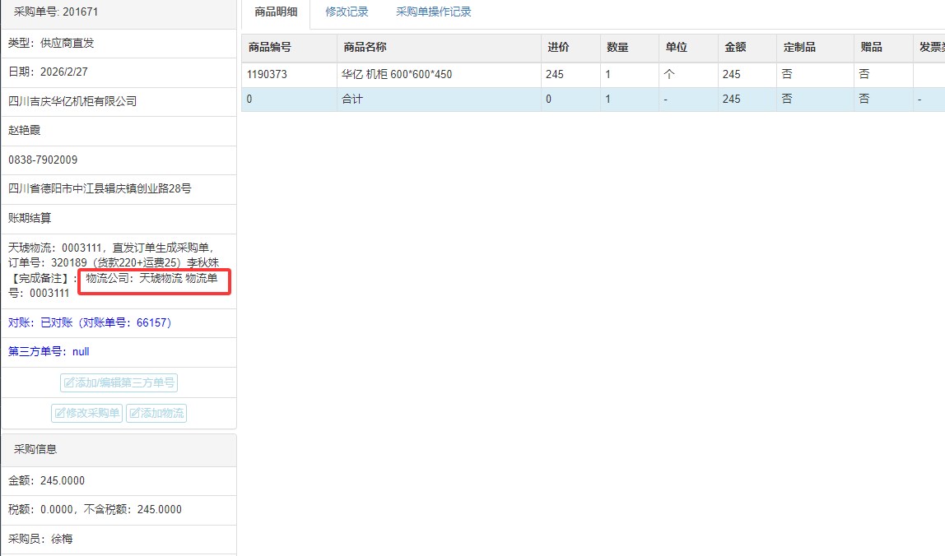This screenshot has height=556, width=945.
Task: Click the 商品编号 column header
Action: click(269, 48)
